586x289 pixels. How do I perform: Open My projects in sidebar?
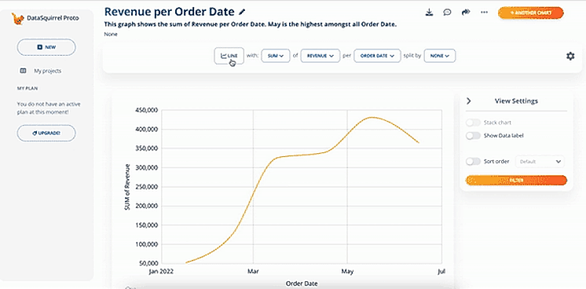coord(47,71)
